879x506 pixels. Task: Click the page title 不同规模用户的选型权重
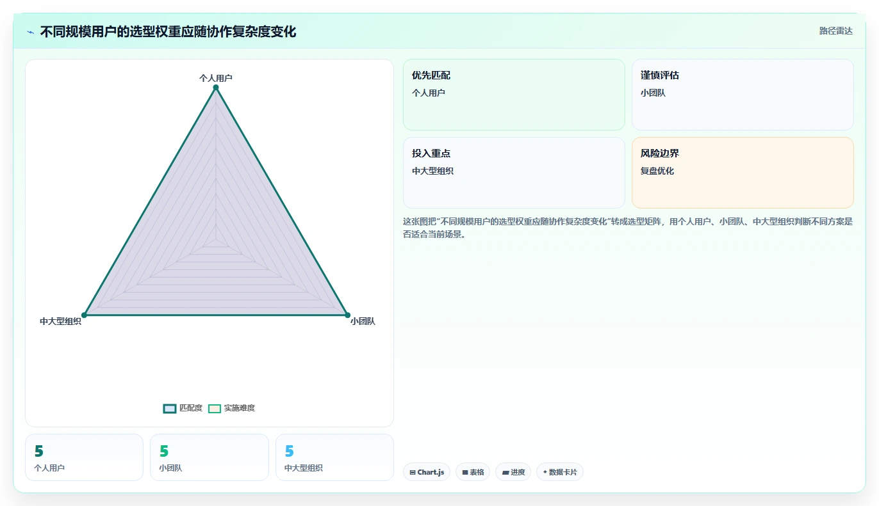(x=168, y=32)
